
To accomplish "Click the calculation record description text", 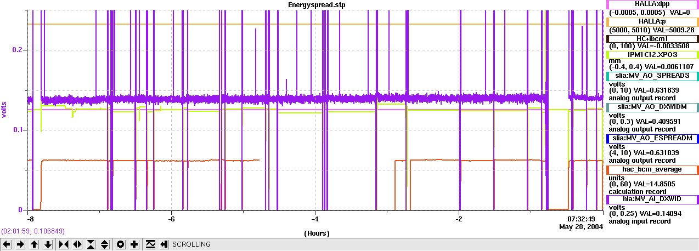I will coord(639,192).
